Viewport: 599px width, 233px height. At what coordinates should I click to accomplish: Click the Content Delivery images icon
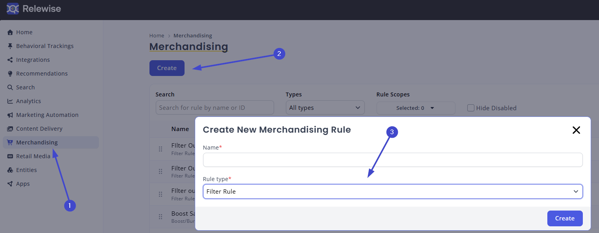(x=10, y=129)
